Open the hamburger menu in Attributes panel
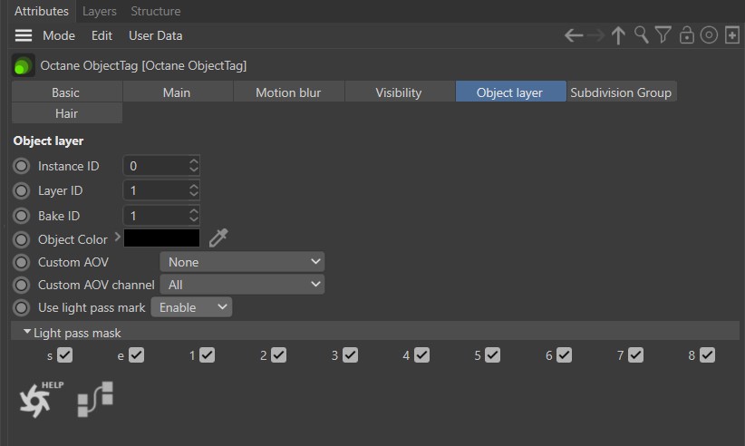Screen dimensions: 745x446 pyautogui.click(x=24, y=35)
